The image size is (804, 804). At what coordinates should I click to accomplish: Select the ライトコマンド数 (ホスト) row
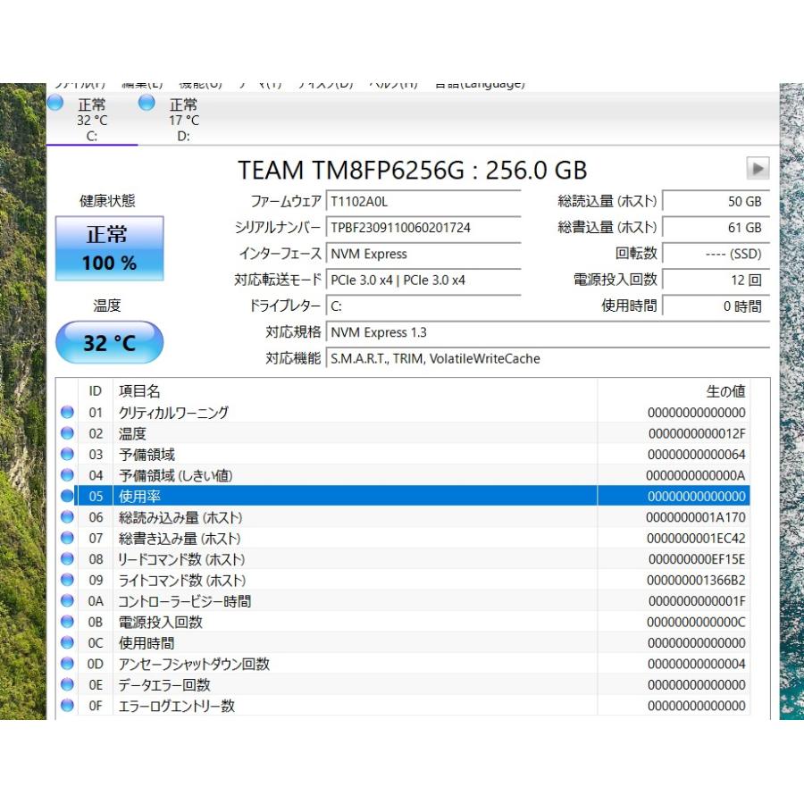[x=403, y=580]
